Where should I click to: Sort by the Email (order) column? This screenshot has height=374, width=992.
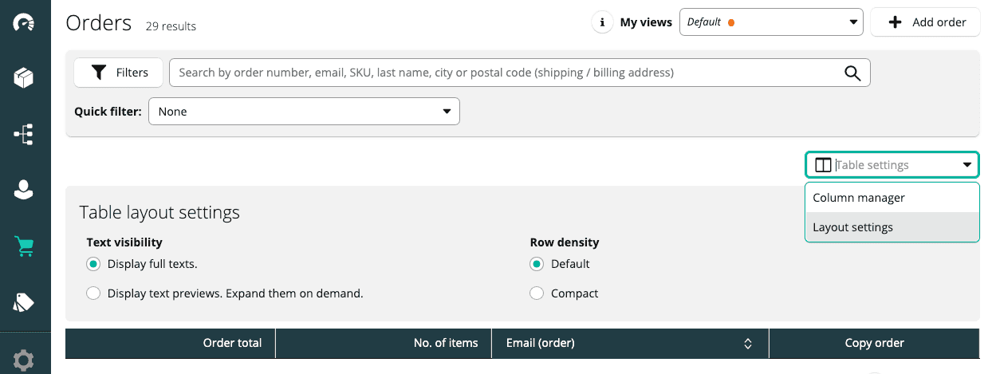tap(748, 344)
